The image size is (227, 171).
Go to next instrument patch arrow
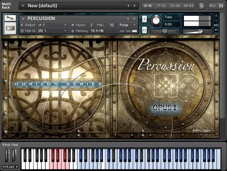(134, 19)
